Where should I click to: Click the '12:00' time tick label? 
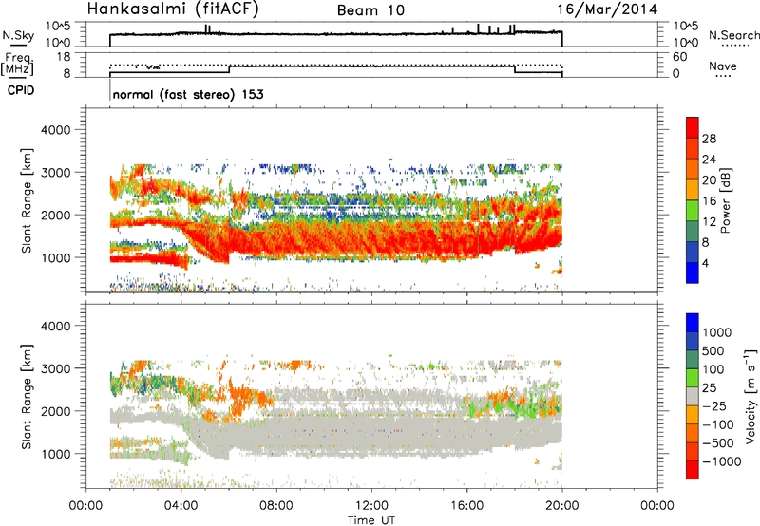click(371, 506)
